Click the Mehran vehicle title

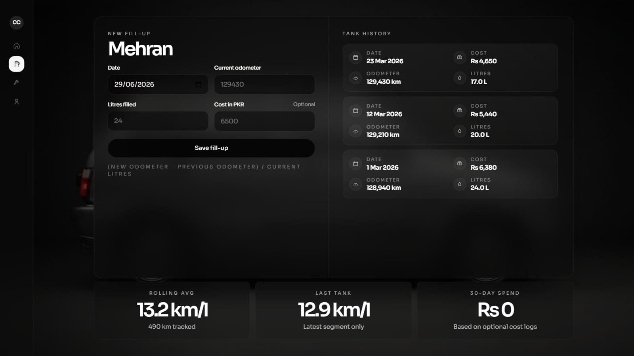(140, 49)
